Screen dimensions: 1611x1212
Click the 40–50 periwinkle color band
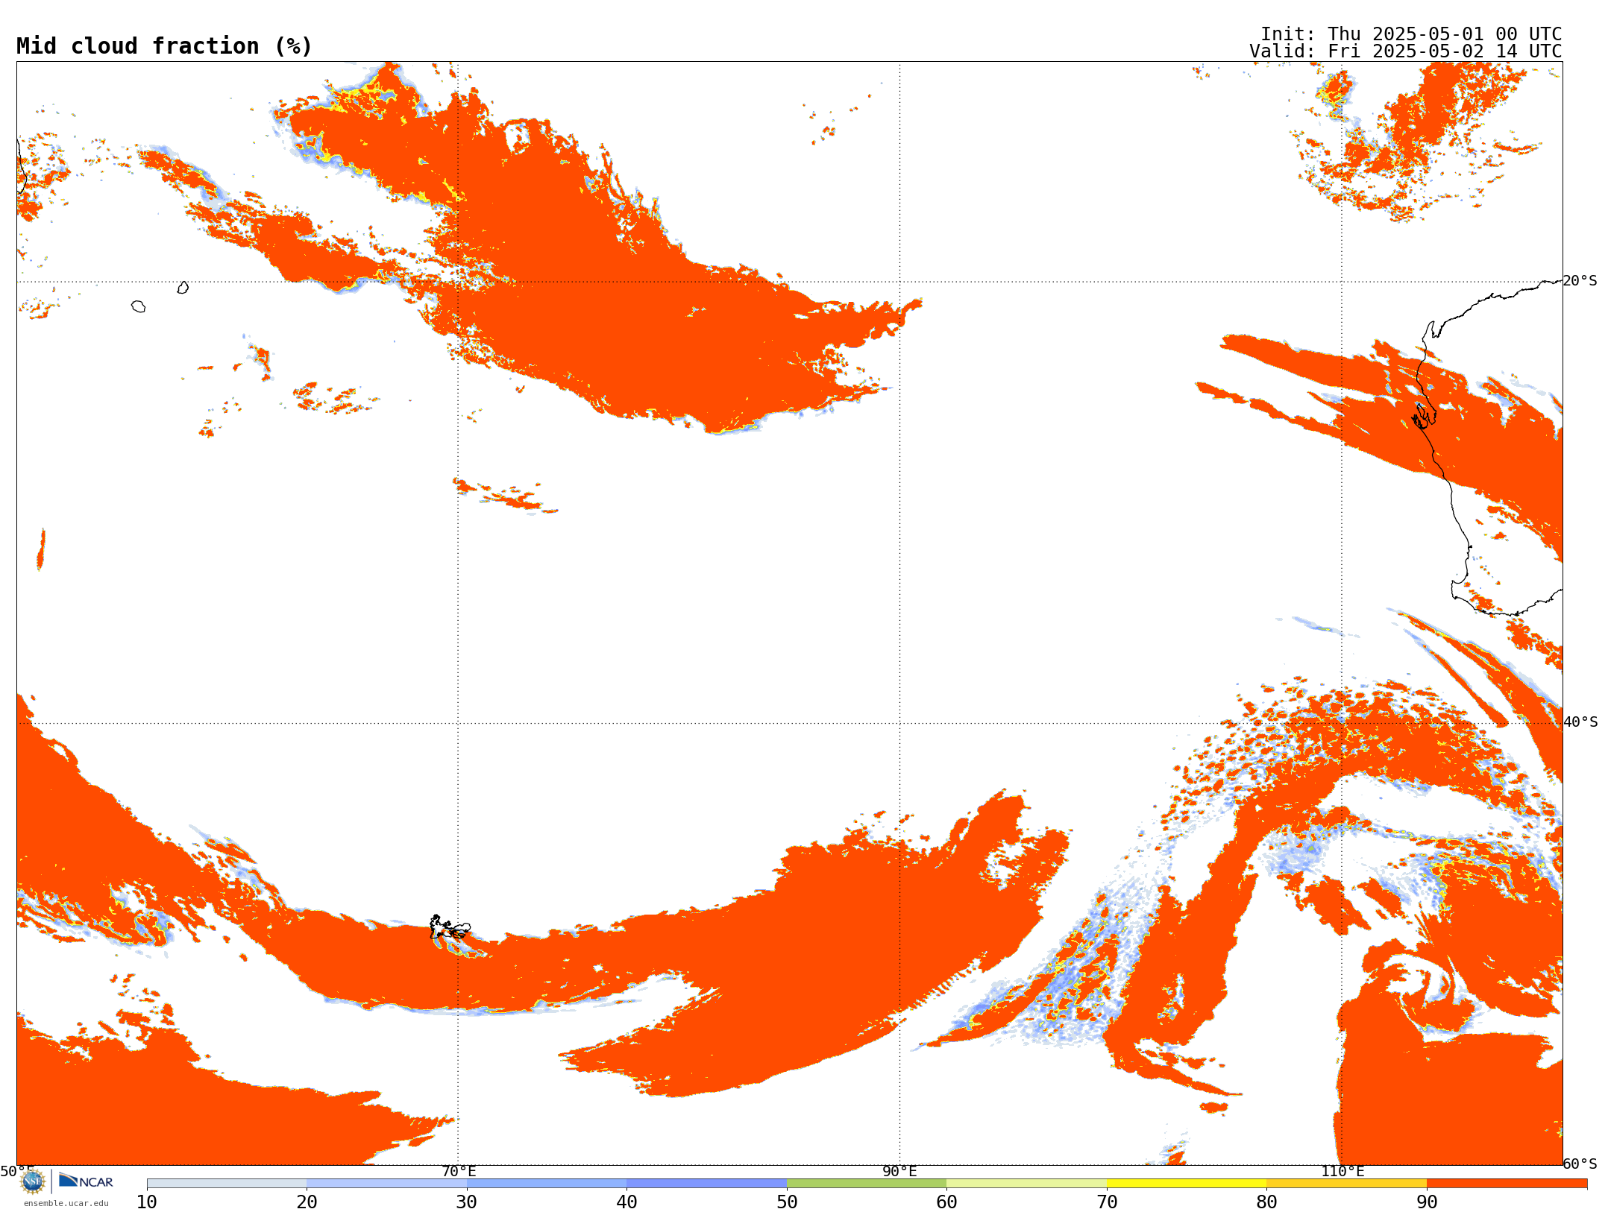tap(707, 1184)
